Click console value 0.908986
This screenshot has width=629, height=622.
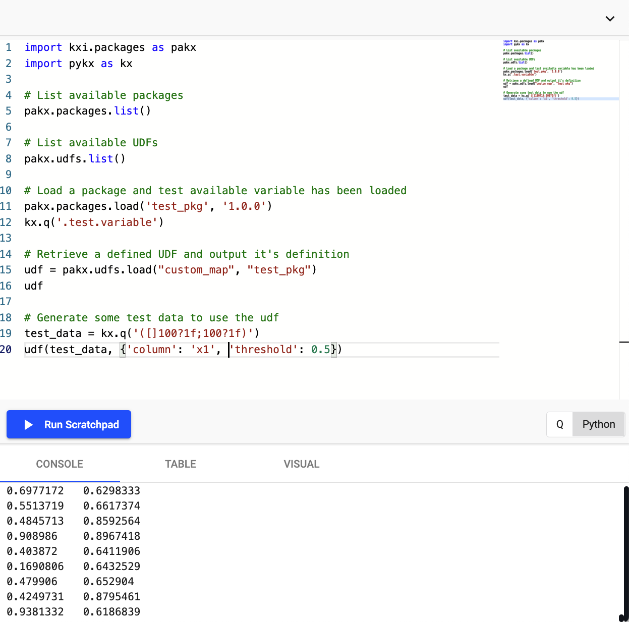(x=32, y=536)
